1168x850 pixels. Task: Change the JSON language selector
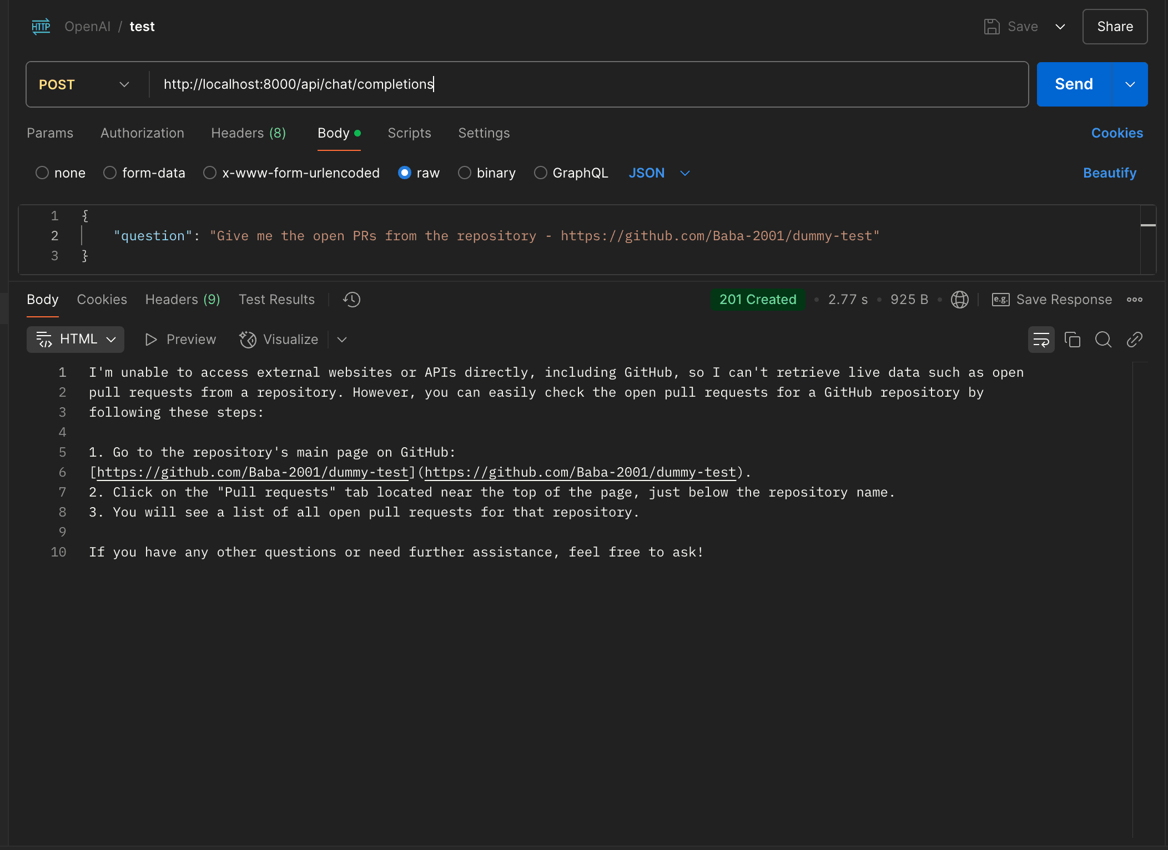[658, 173]
